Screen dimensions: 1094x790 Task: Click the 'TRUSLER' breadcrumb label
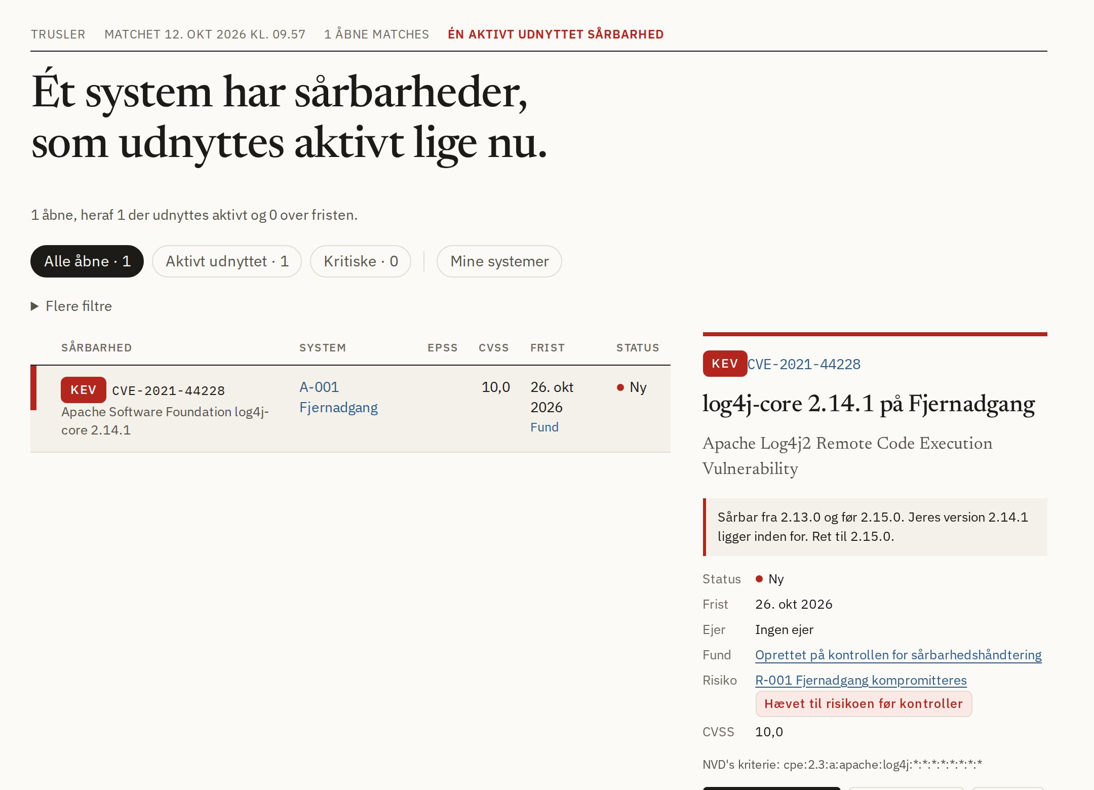point(58,34)
